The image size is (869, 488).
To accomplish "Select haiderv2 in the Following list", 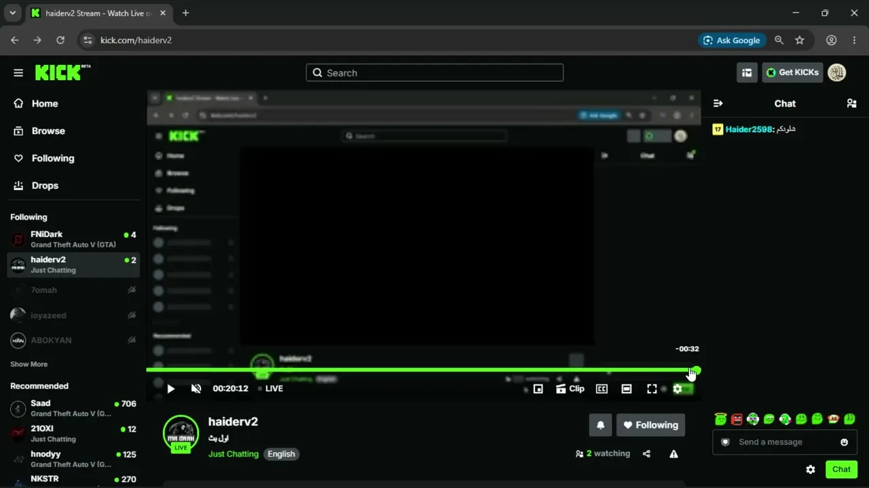I will pyautogui.click(x=73, y=264).
